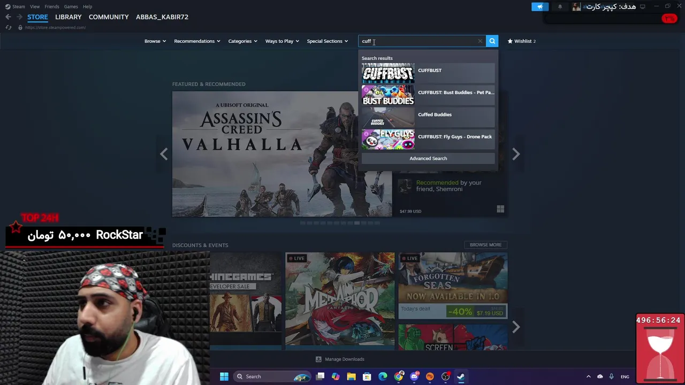Viewport: 685px width, 385px height.
Task: Select Cuffed Buddies search result
Action: click(x=428, y=117)
